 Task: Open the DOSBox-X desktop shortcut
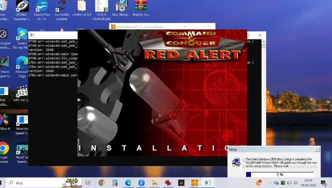coord(5,122)
